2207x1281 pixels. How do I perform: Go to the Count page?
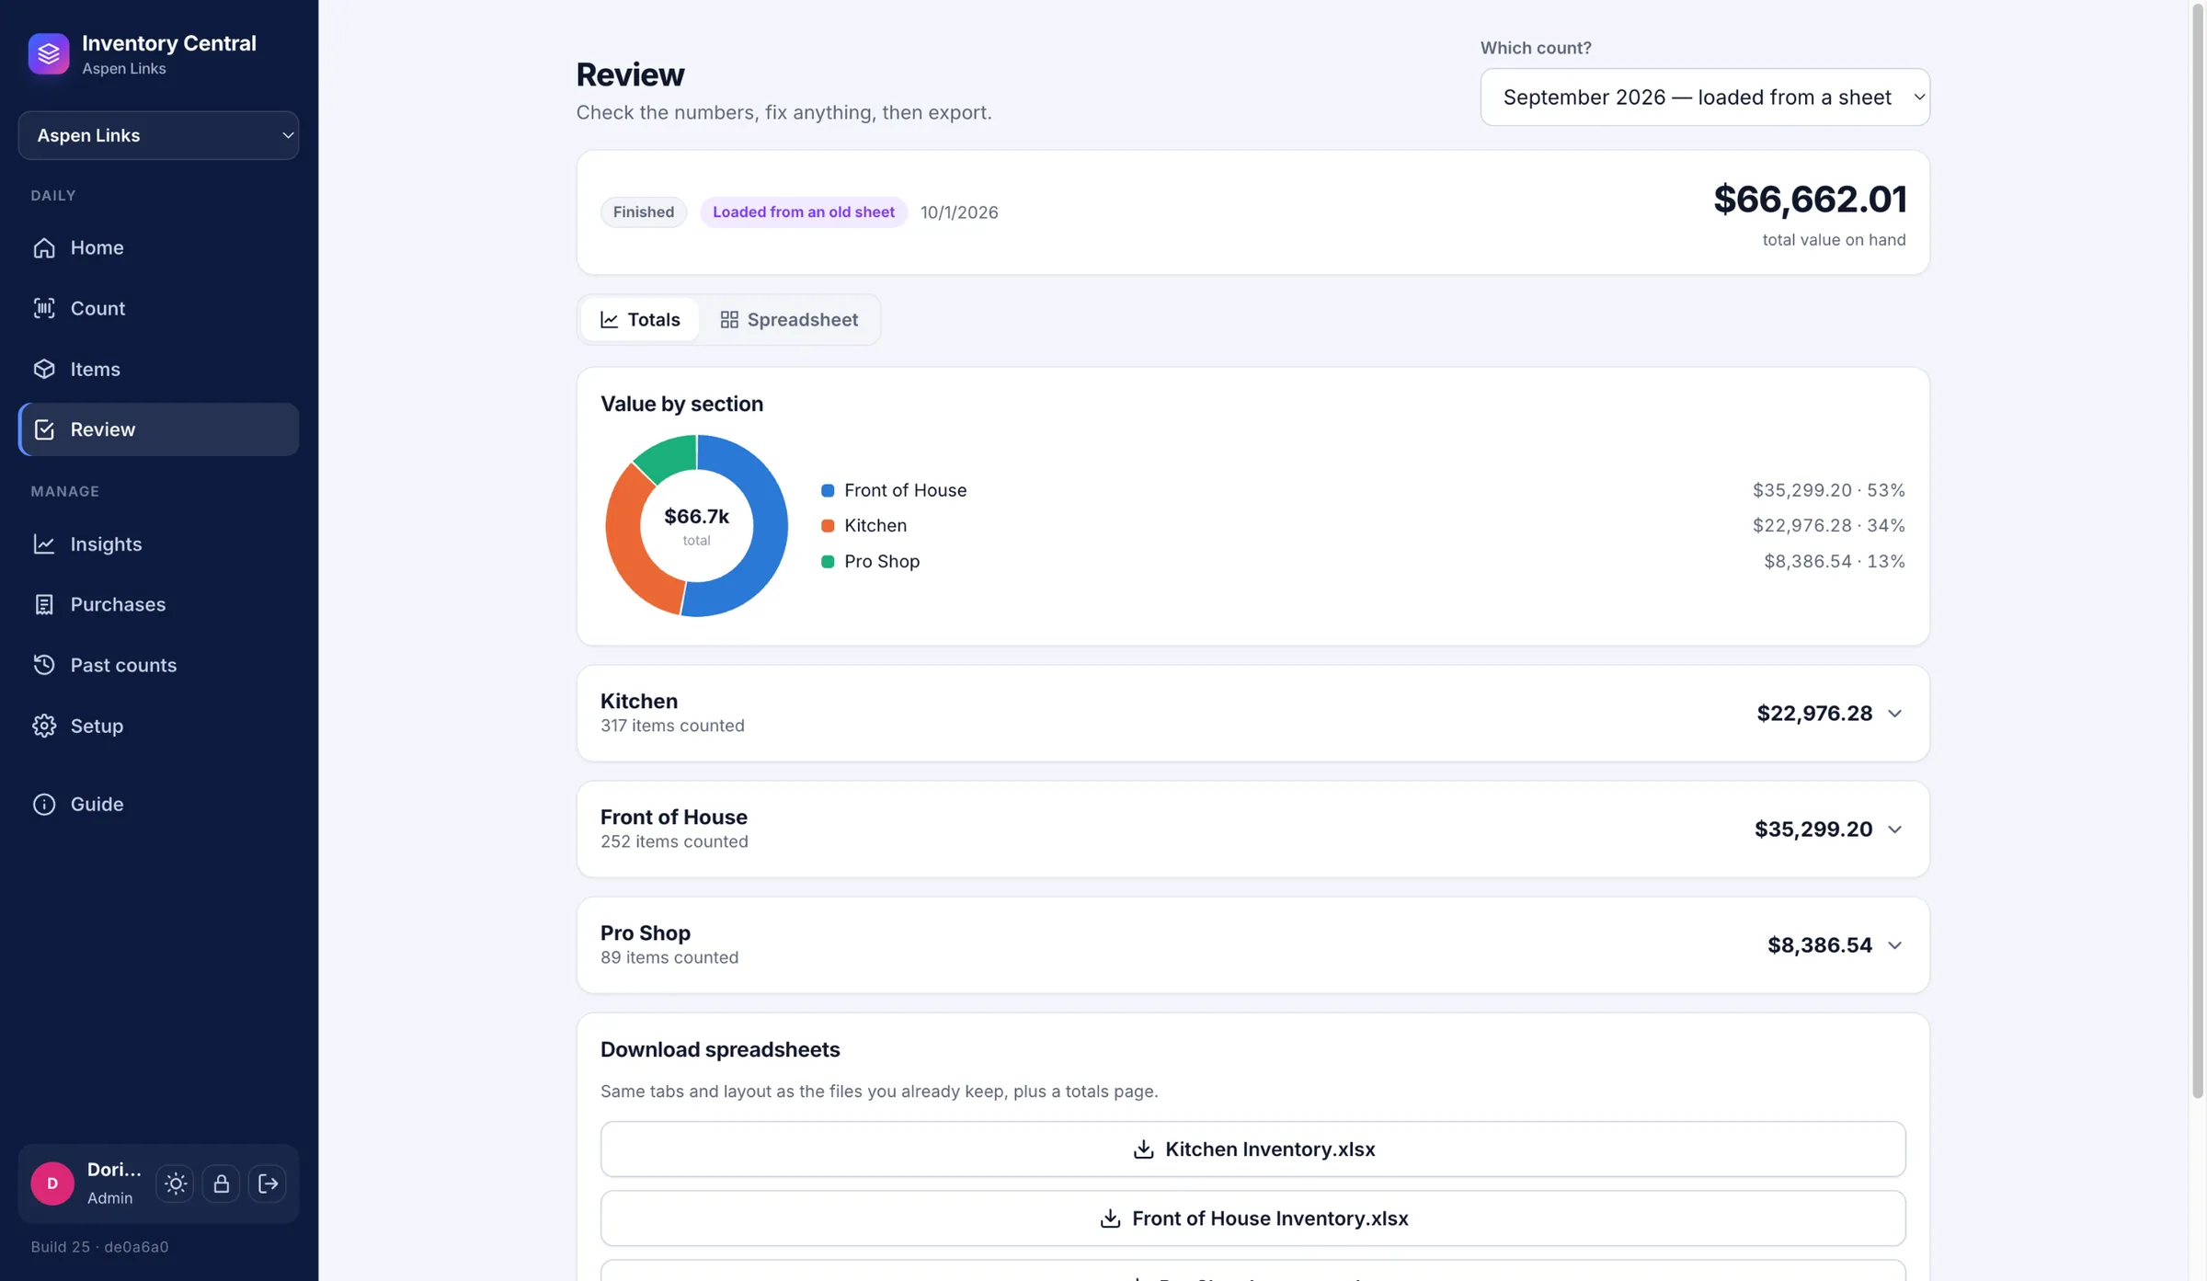click(158, 308)
